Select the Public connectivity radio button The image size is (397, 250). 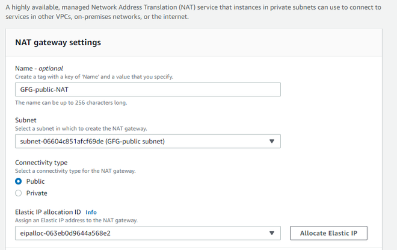(19, 181)
